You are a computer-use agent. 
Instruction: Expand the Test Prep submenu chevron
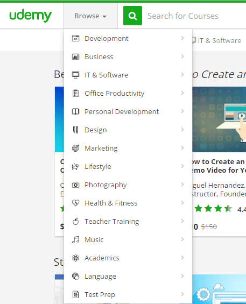182,294
